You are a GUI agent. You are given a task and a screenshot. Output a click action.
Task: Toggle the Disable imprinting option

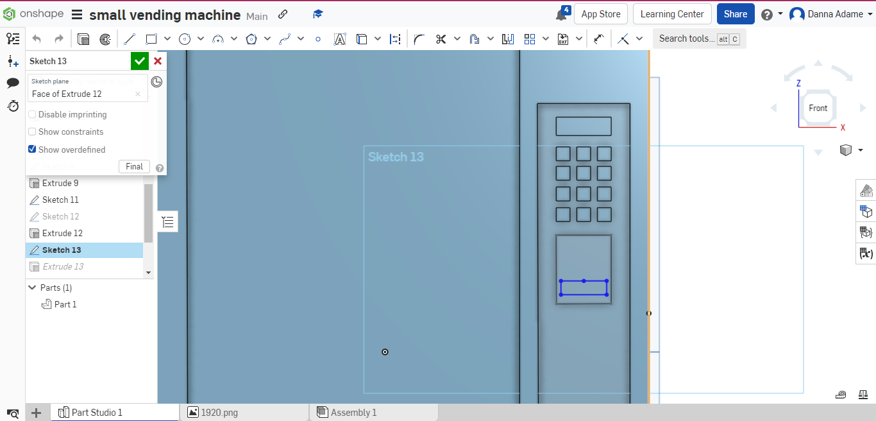(x=32, y=114)
